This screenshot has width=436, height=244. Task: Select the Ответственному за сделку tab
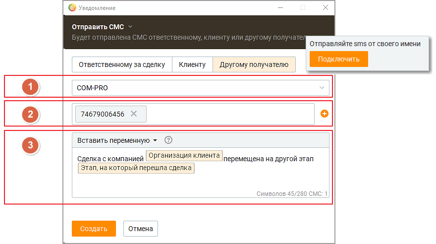click(x=122, y=64)
